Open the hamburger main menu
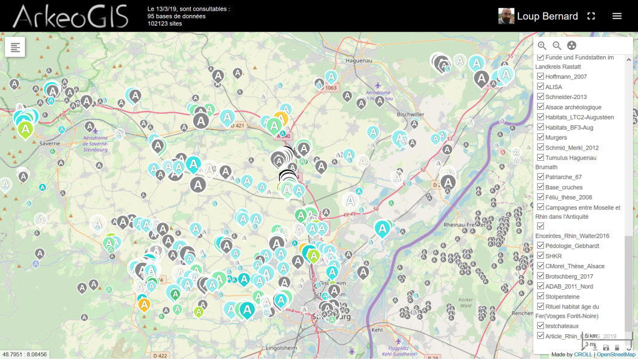This screenshot has height=359, width=638. point(617,16)
